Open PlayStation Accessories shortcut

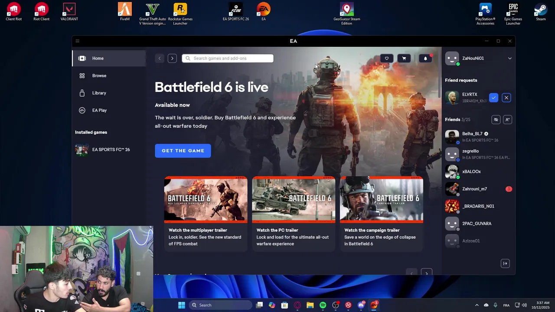[486, 14]
